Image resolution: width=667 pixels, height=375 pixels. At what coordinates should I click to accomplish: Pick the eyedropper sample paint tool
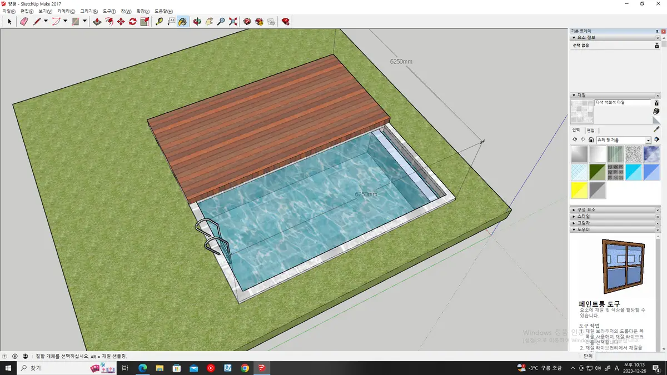pyautogui.click(x=656, y=129)
